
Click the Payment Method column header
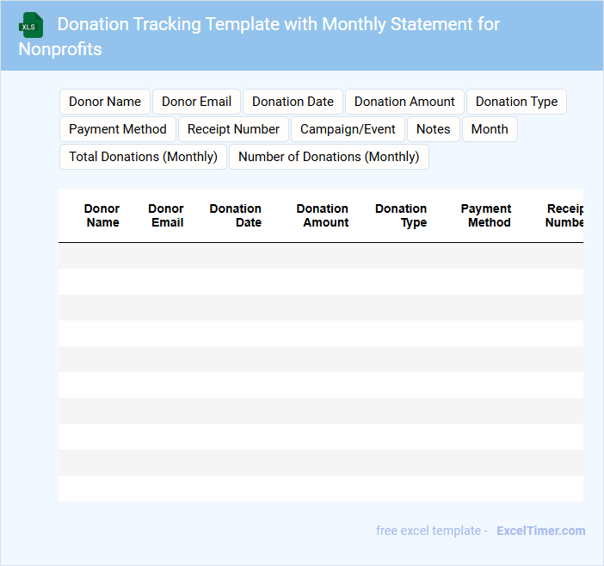pos(487,215)
